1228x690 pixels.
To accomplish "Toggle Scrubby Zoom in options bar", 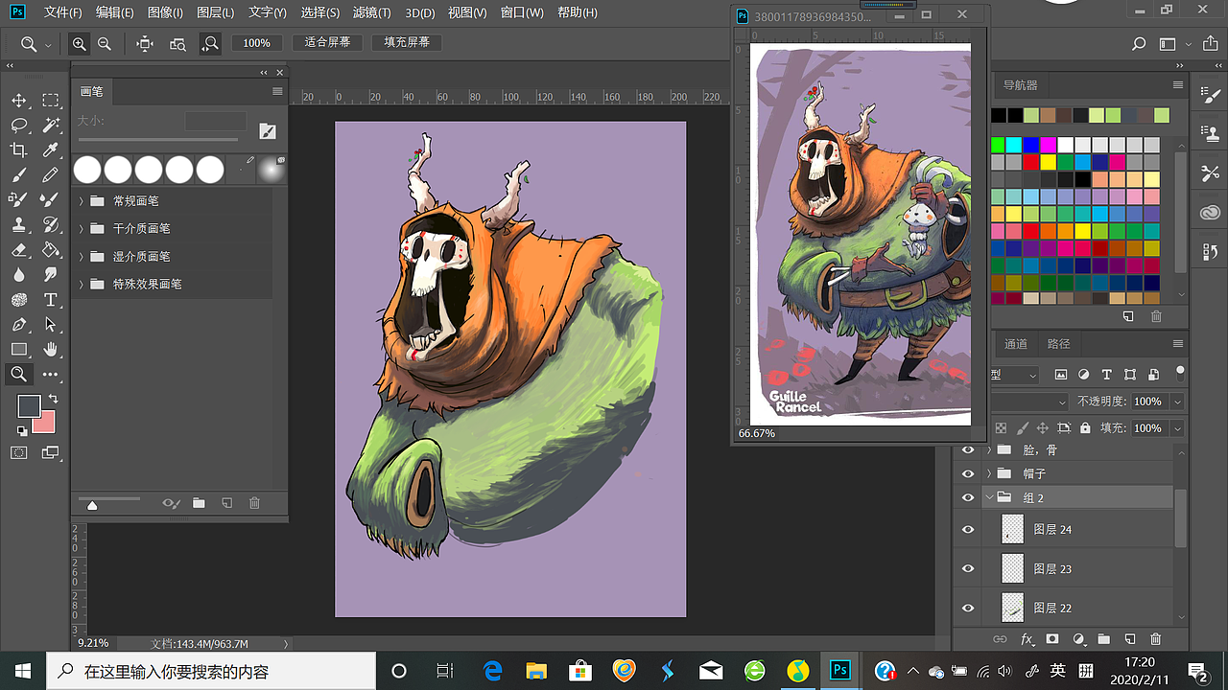I will tap(210, 43).
